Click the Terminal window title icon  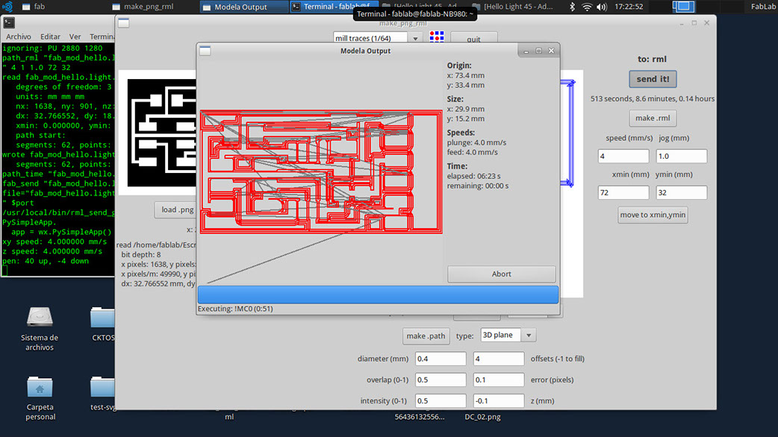point(9,22)
